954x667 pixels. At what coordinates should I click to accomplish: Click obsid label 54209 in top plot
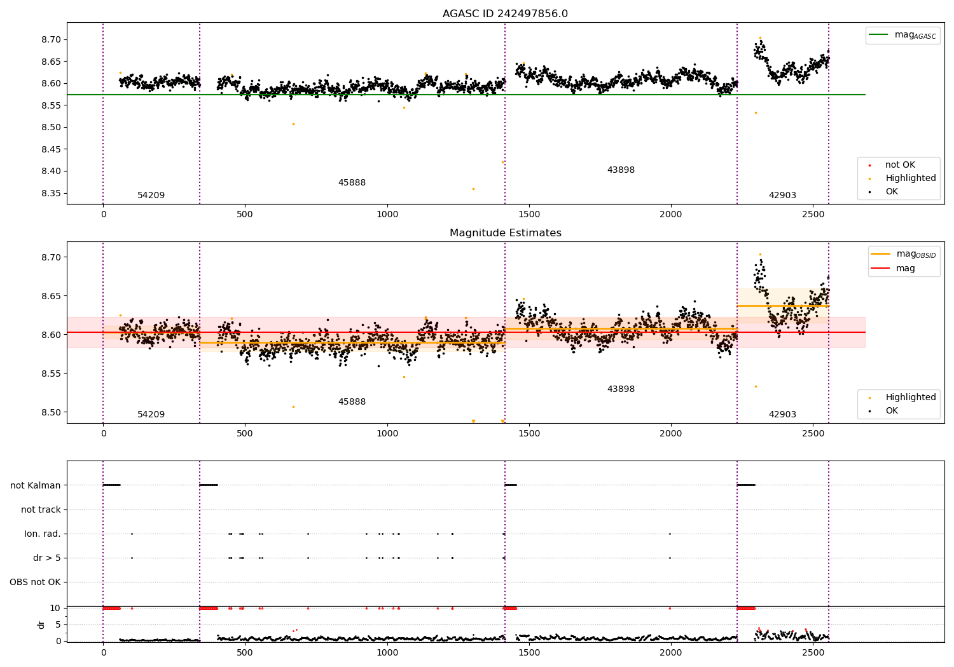click(151, 195)
